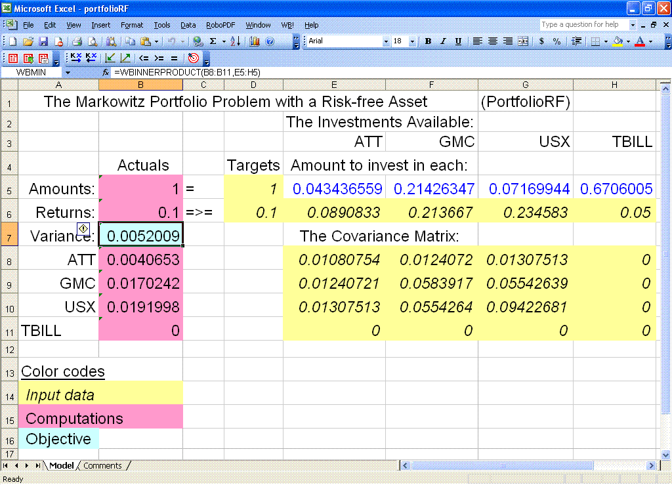The image size is (672, 504).
Task: Click the Paste clipboard icon
Action: (146, 41)
